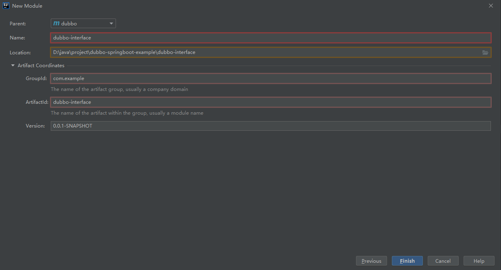Select the ArtifactId field containing dubbo-interface
This screenshot has height=270, width=501.
click(x=271, y=102)
